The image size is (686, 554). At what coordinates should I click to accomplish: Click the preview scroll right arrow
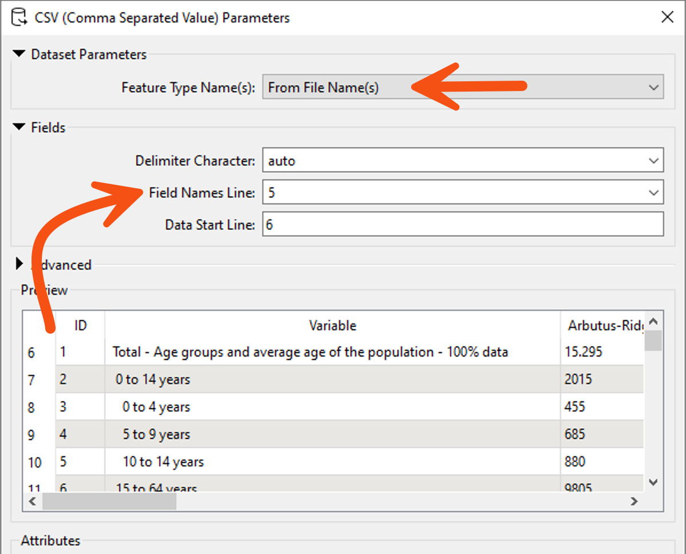pyautogui.click(x=634, y=501)
